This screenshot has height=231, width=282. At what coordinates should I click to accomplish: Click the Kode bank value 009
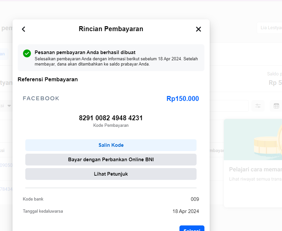click(x=195, y=199)
